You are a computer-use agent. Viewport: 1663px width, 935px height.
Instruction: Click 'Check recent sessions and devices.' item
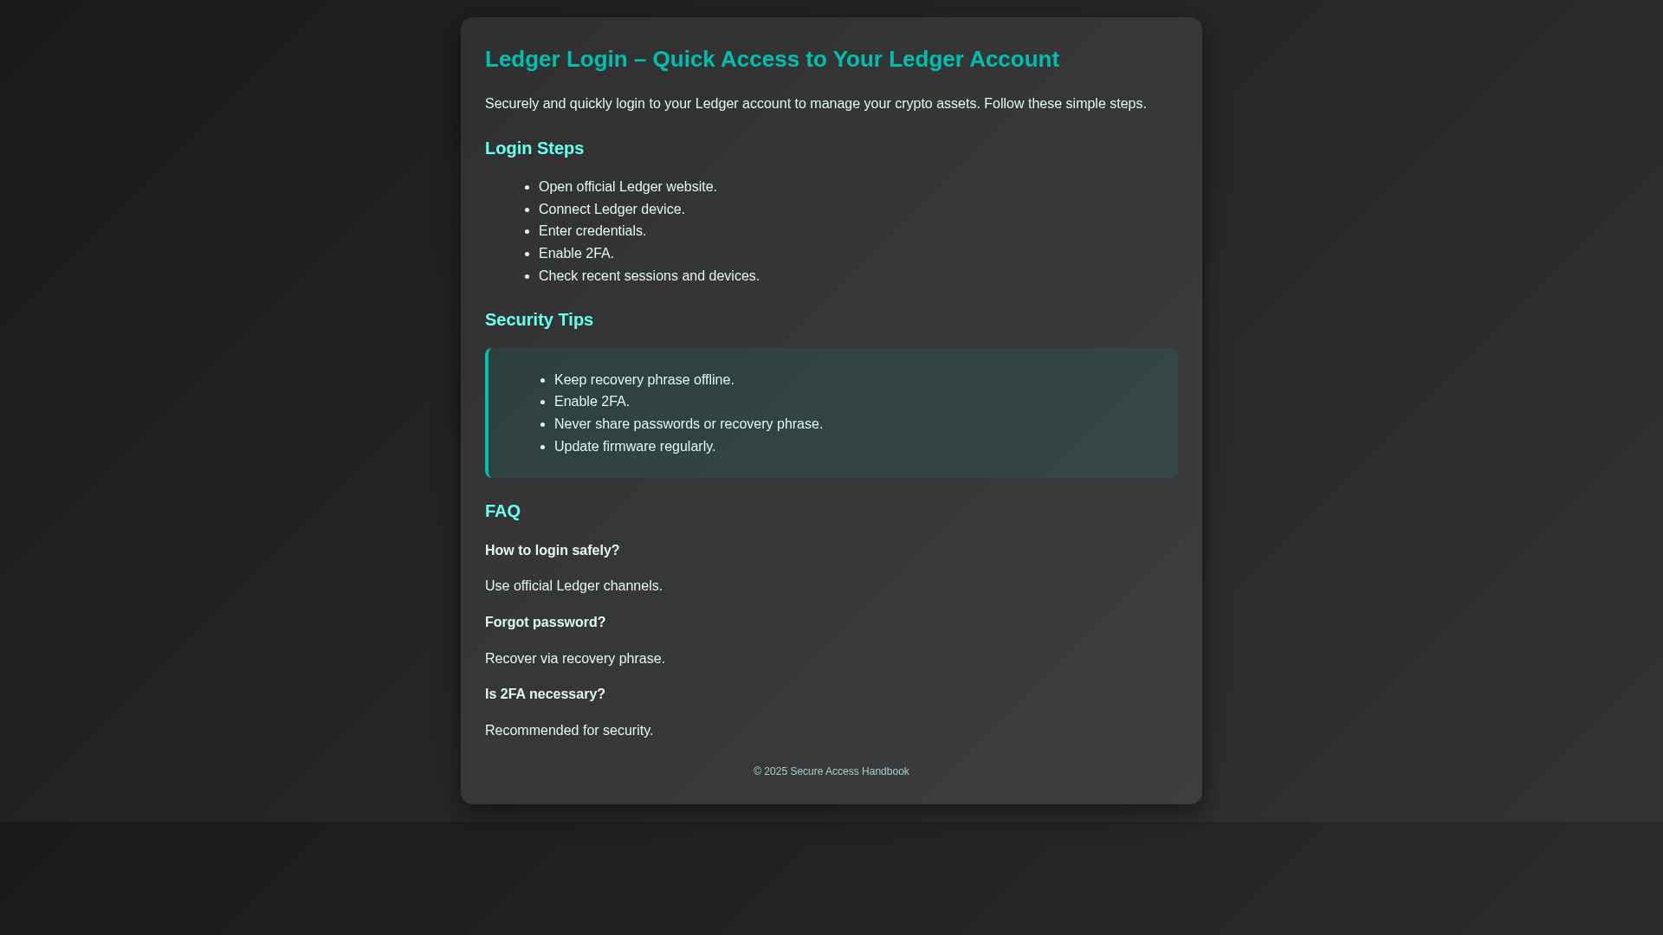649,276
